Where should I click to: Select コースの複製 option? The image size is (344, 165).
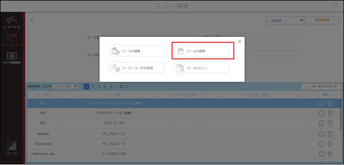tap(202, 51)
